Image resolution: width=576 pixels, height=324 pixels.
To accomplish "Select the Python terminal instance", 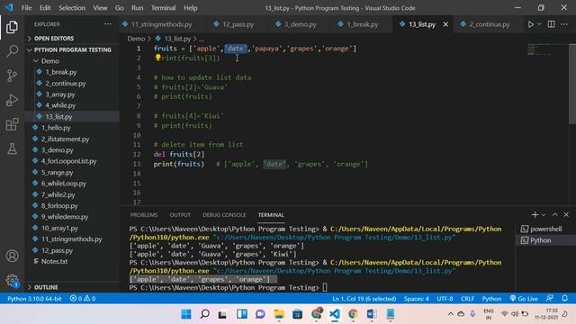I will point(545,240).
